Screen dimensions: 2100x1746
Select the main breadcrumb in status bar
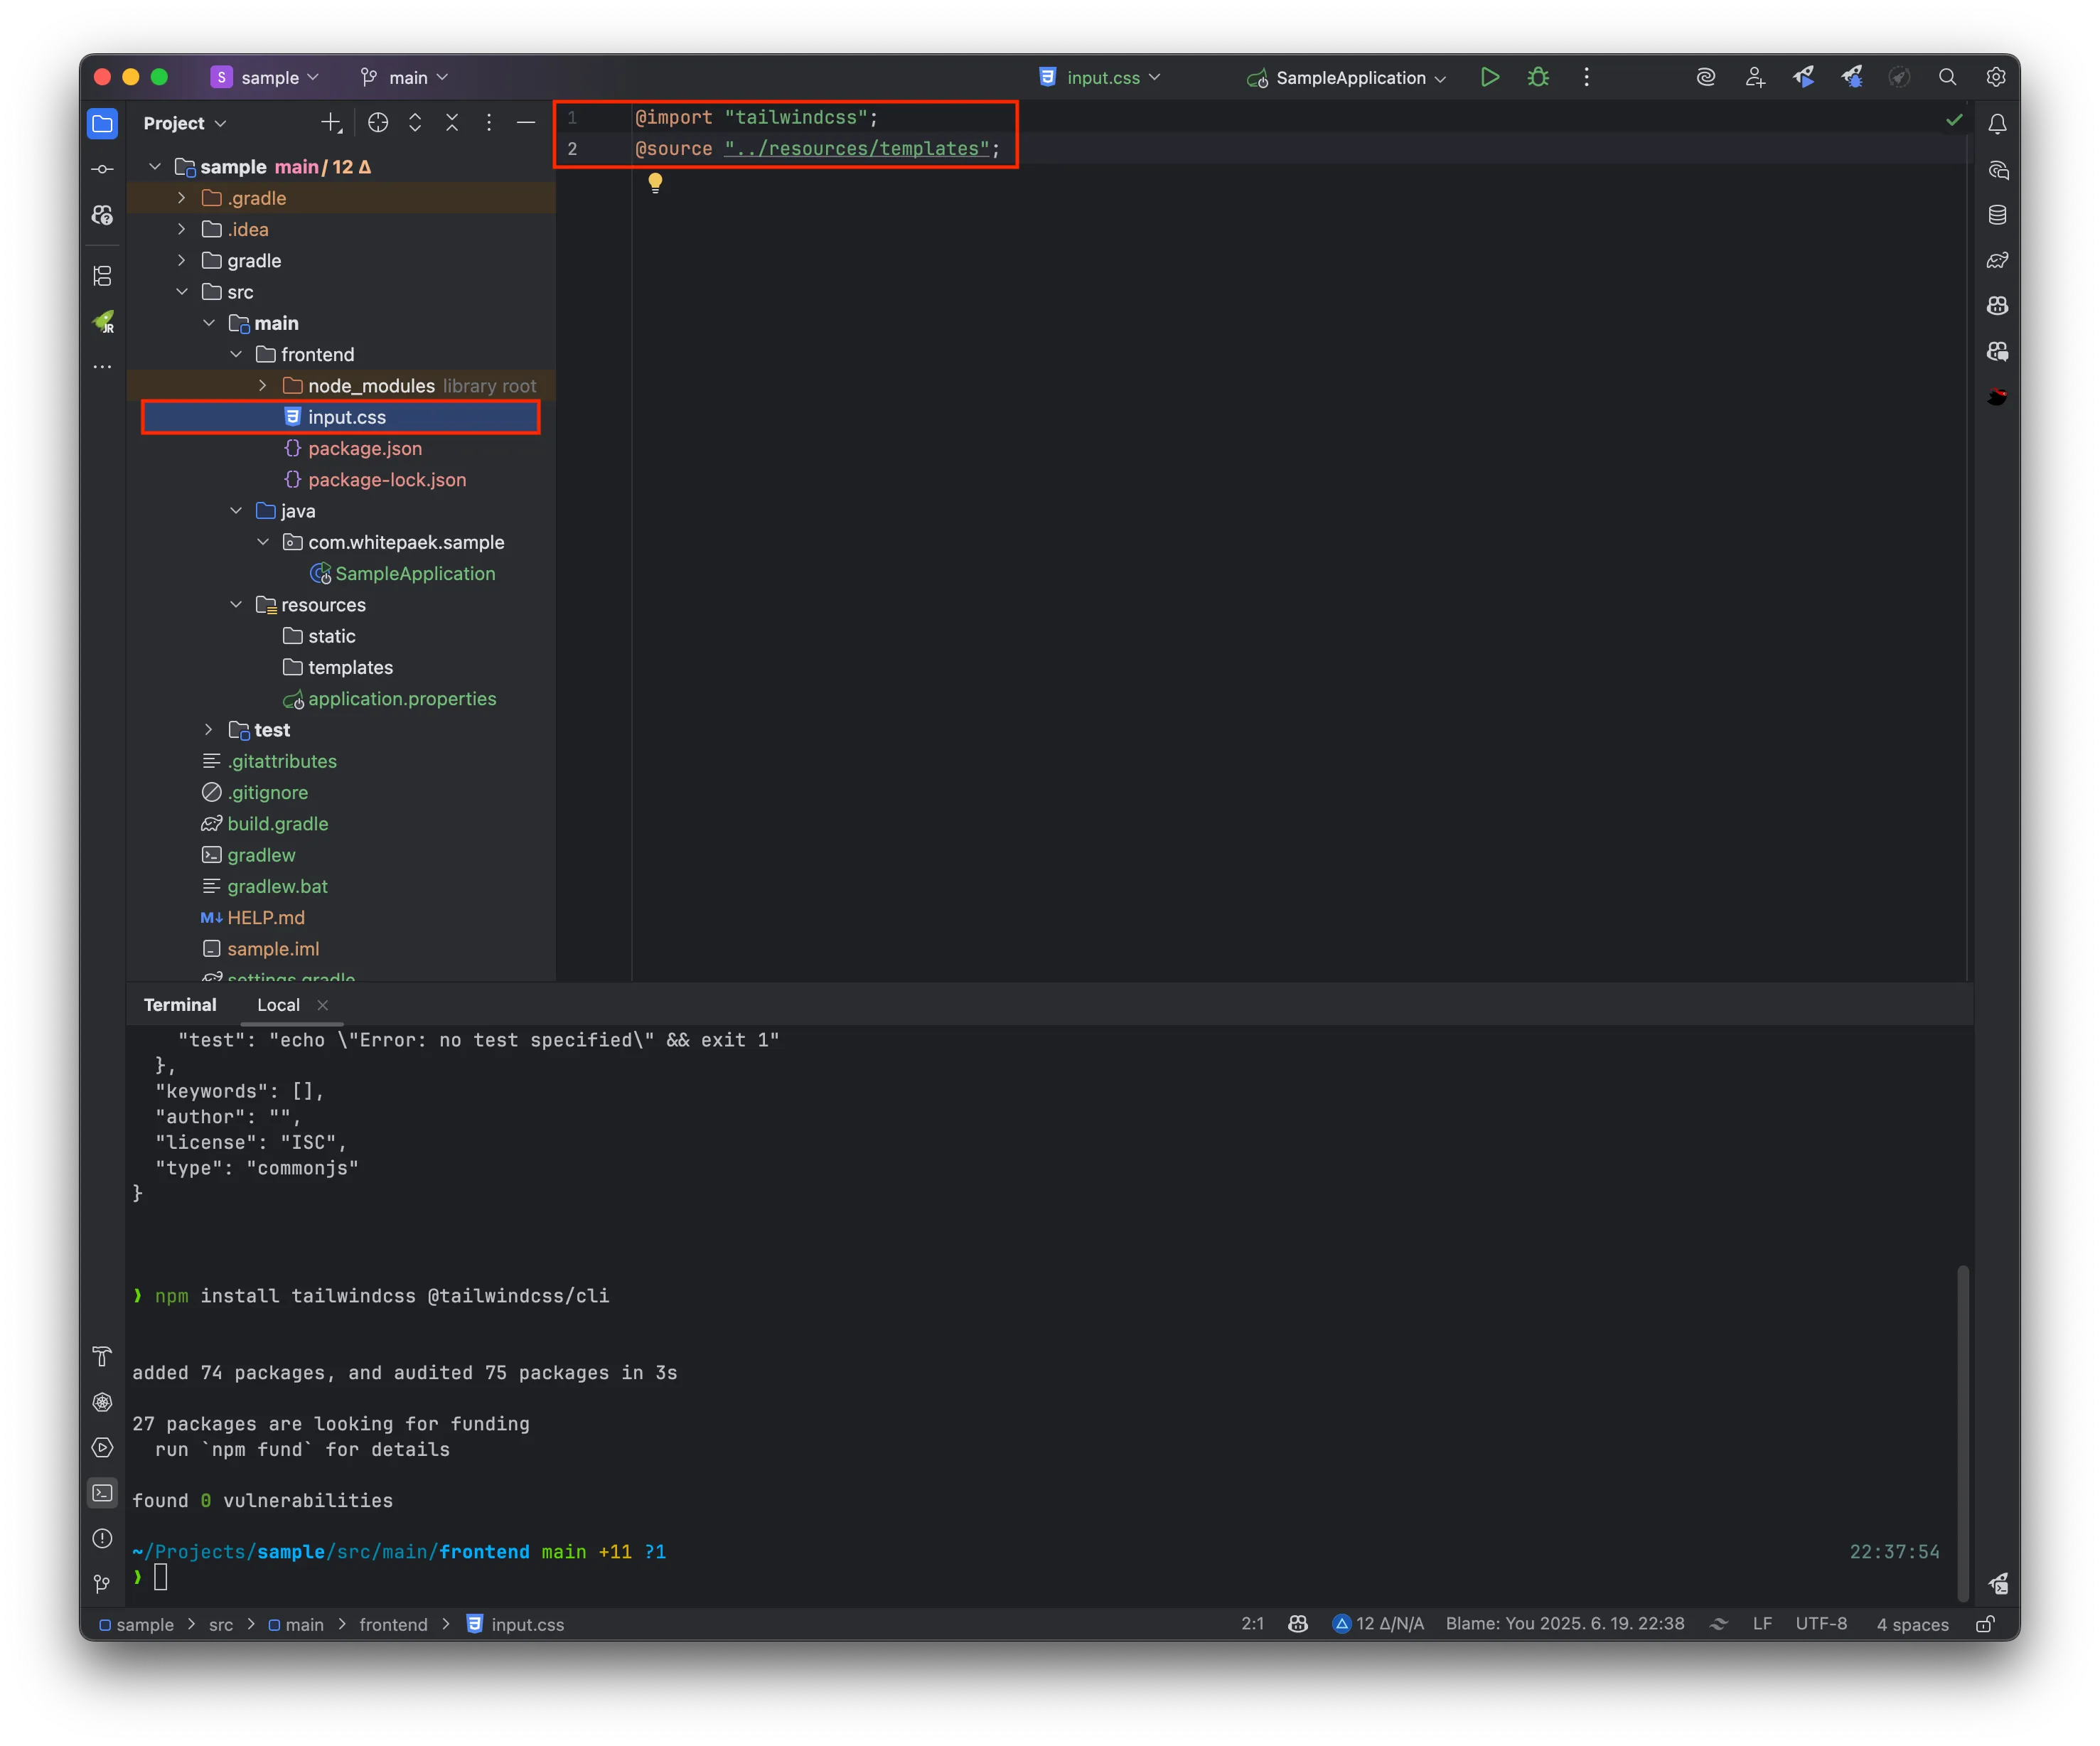(296, 1625)
